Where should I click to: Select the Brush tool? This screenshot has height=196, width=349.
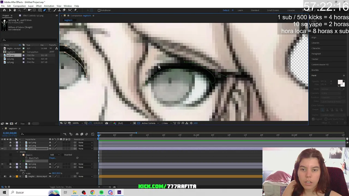(55, 10)
